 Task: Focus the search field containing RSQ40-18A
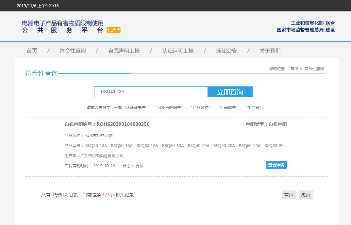[151, 92]
